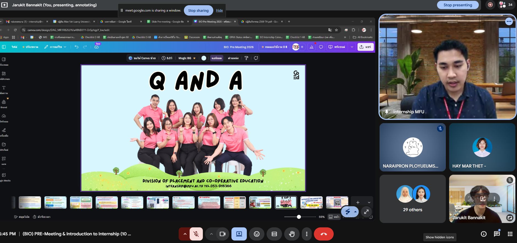
Task: Open more options on Internship MFU tile
Action: pos(509,21)
